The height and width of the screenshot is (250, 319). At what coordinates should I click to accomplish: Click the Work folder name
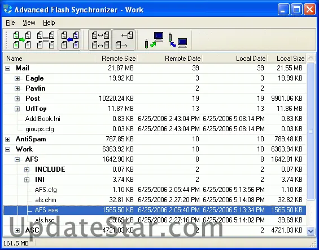(x=24, y=149)
